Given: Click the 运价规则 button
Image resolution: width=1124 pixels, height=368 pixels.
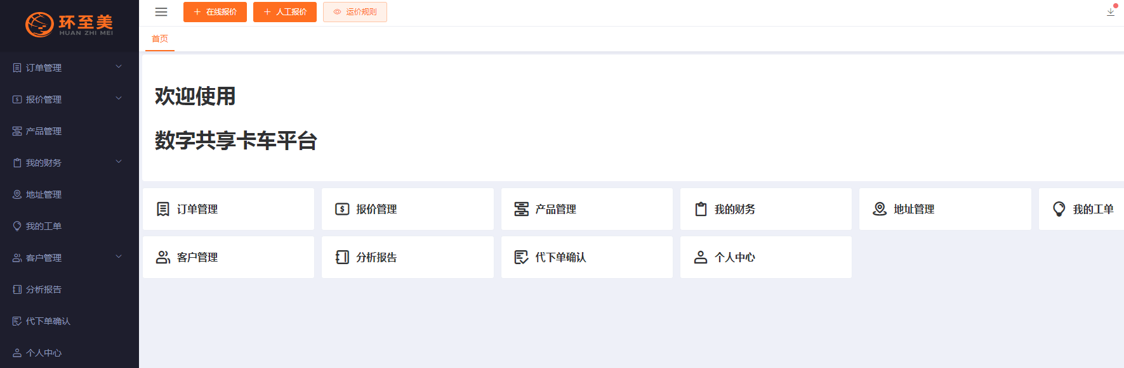Looking at the screenshot, I should pyautogui.click(x=355, y=11).
